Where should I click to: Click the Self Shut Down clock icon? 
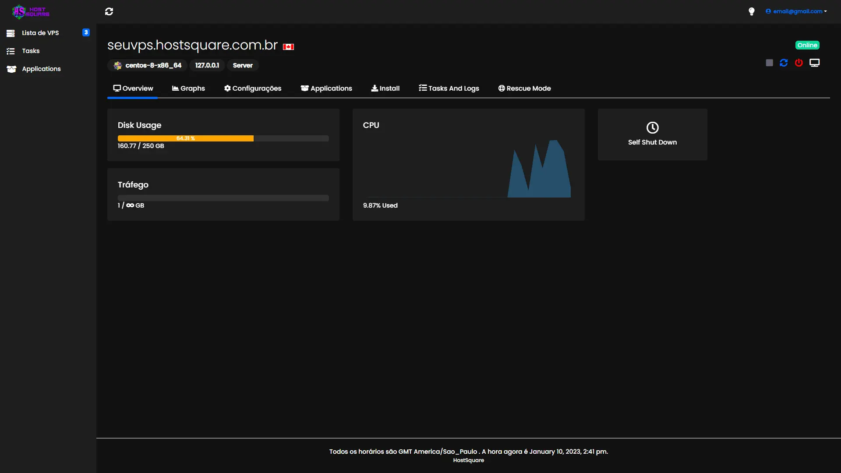tap(652, 127)
